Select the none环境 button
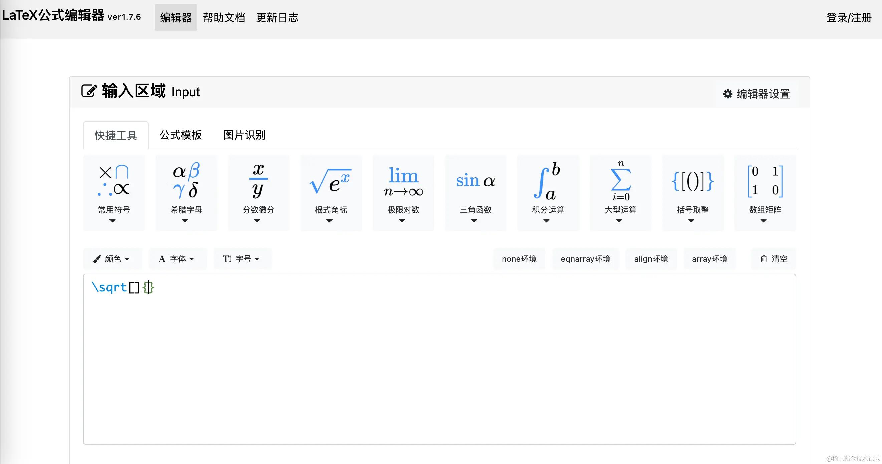 (x=519, y=259)
